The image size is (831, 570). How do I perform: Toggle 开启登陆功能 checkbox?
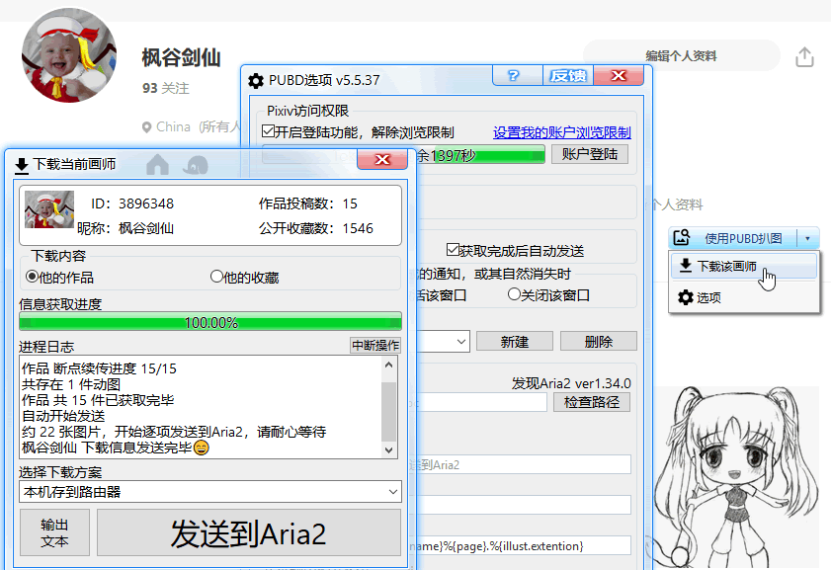pos(268,131)
